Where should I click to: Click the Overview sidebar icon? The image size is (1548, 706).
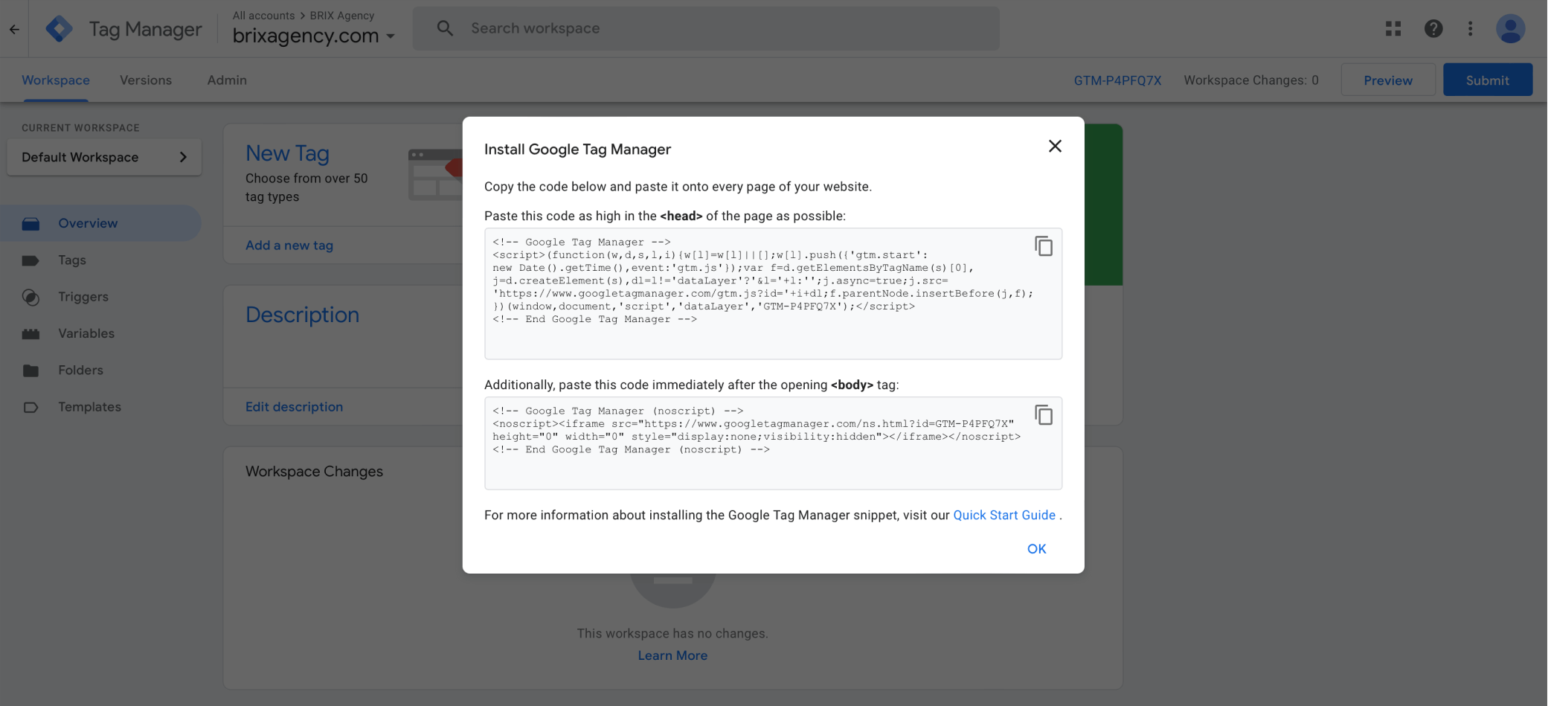30,223
